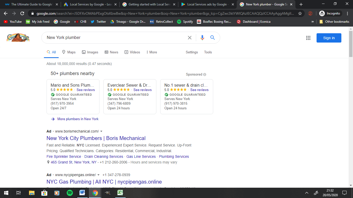See reviews for Mario and Sons Plumbing
Viewport: 353px width, 198px height.
coord(86,90)
